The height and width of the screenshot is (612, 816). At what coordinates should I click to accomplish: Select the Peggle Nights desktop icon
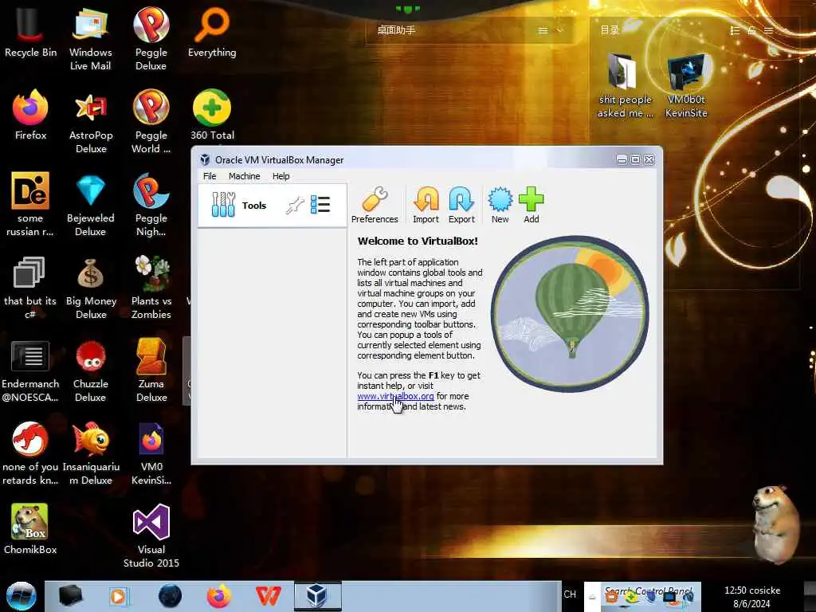click(151, 204)
